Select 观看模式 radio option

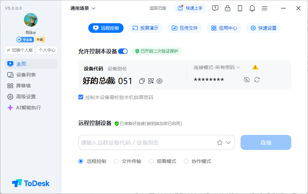(151, 161)
